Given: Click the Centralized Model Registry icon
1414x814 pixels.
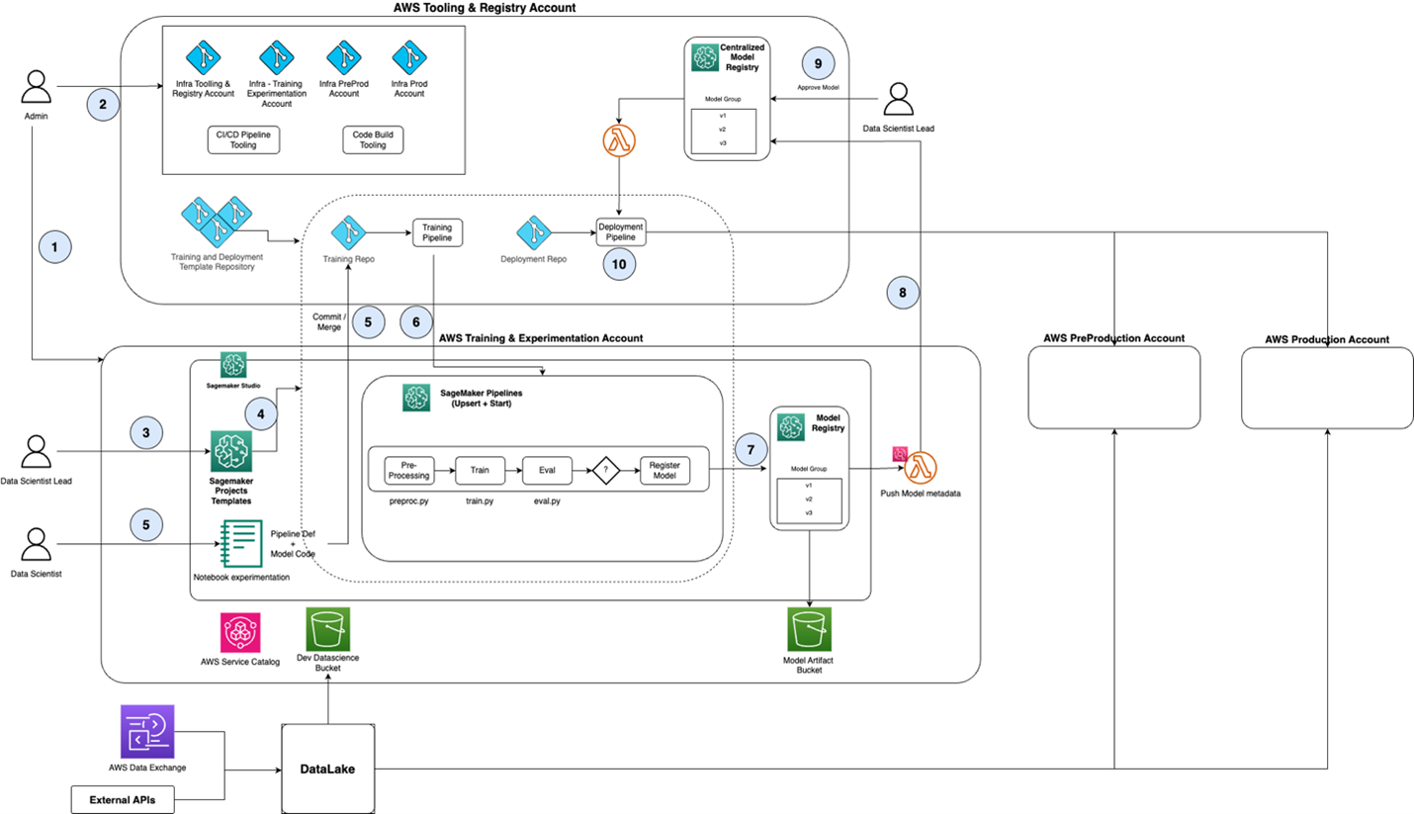Looking at the screenshot, I should pyautogui.click(x=704, y=58).
